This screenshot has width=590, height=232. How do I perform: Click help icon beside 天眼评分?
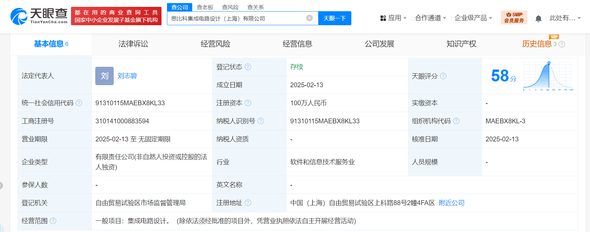[443, 76]
